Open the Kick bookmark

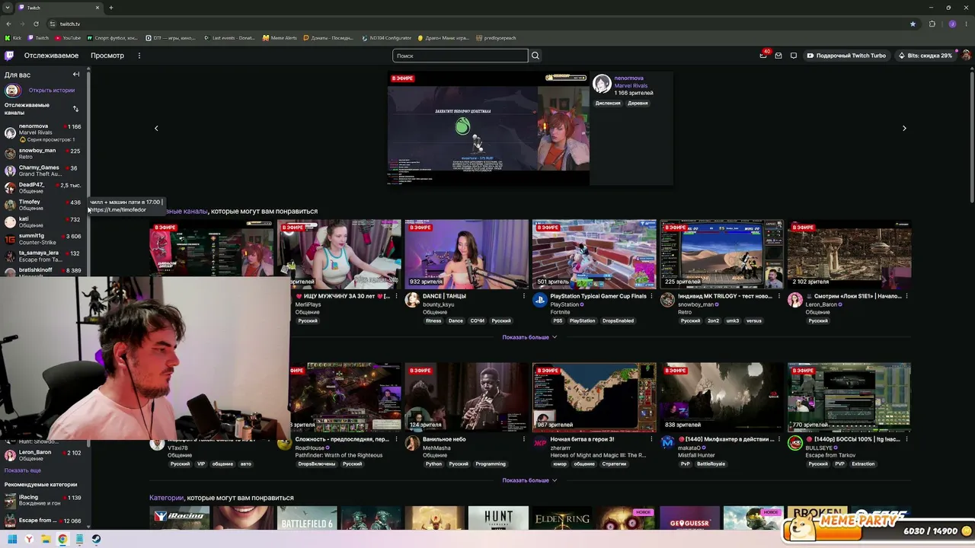tap(13, 38)
